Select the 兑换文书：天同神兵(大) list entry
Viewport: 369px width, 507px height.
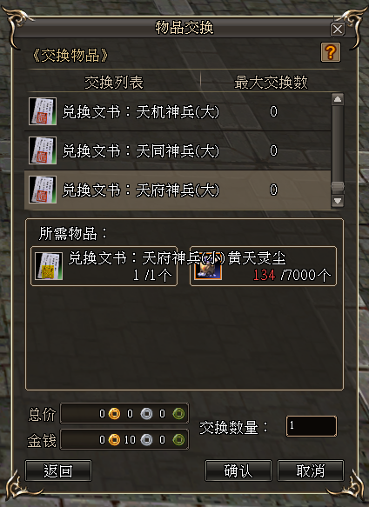click(178, 150)
